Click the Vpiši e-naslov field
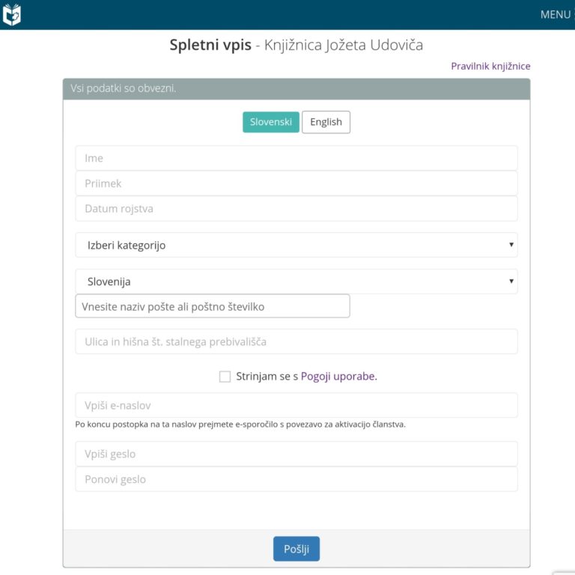 296,405
